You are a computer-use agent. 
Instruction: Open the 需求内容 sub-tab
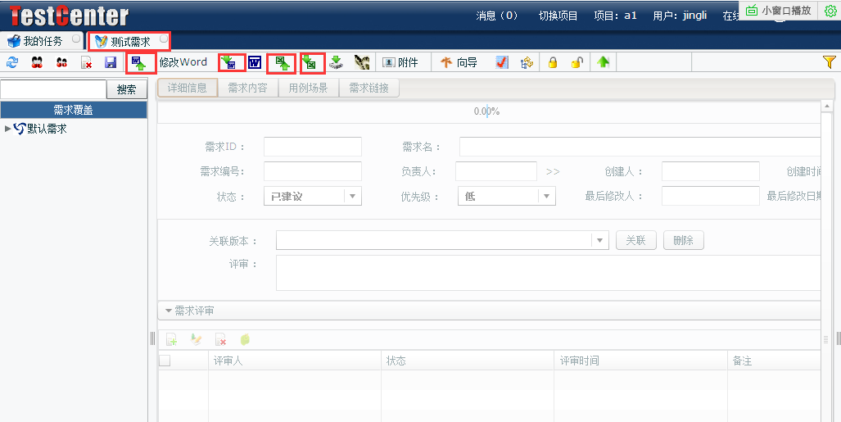tap(248, 88)
